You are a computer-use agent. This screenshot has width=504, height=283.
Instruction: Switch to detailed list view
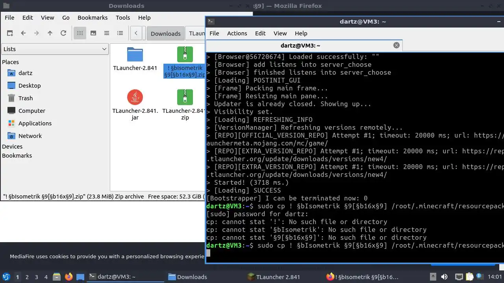(120, 33)
